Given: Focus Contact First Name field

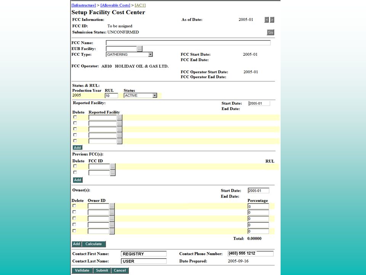Looking at the screenshot, I should (x=144, y=254).
